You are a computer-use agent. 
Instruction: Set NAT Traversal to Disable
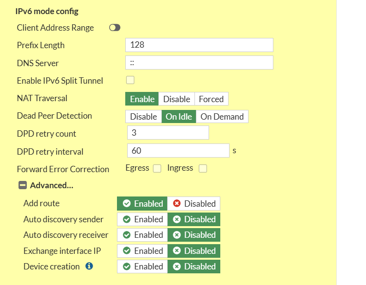(176, 99)
